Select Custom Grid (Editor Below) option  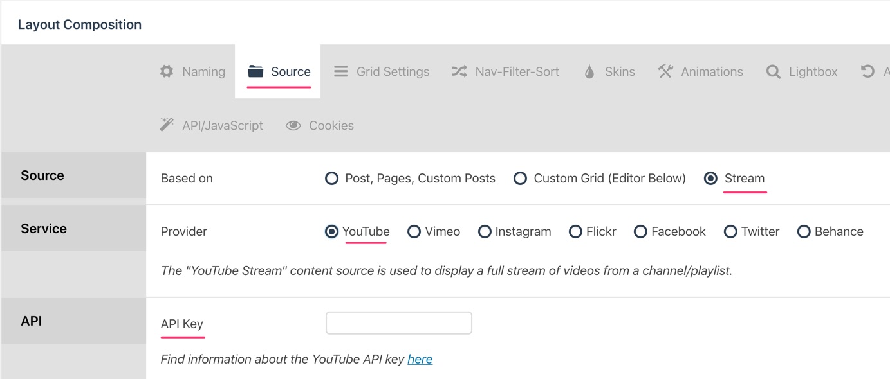[x=520, y=179]
